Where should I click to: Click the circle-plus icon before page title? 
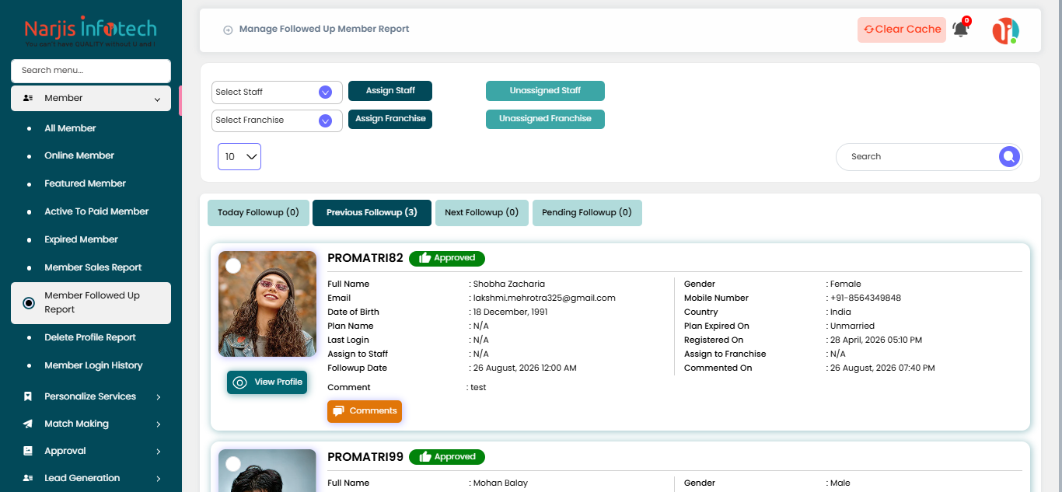228,30
